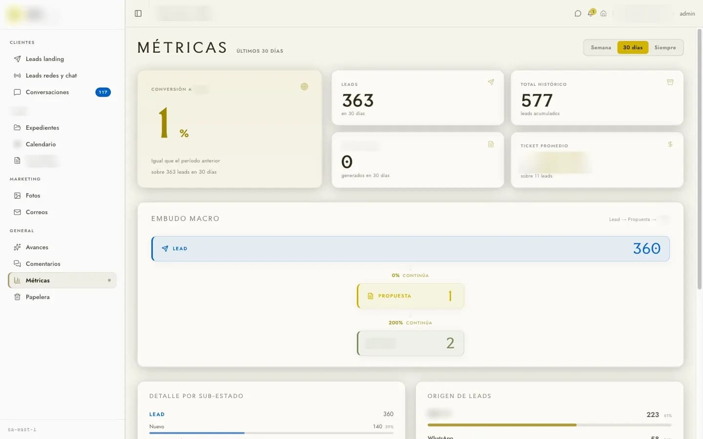Click the page vertical scrollbar
The width and height of the screenshot is (703, 439).
coord(699,160)
